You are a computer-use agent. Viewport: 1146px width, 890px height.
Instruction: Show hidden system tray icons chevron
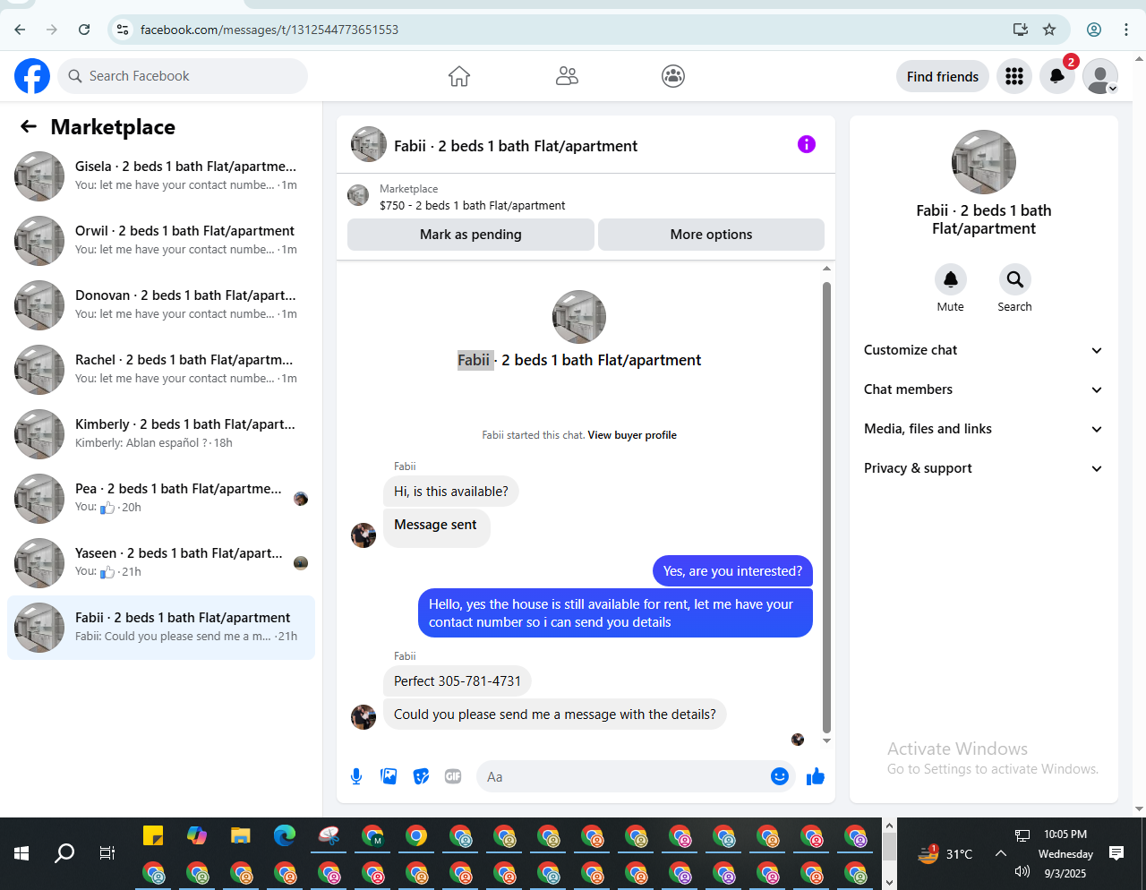(x=1001, y=853)
